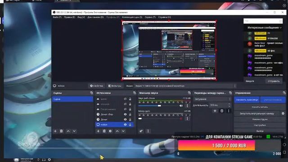Image resolution: width=288 pixels, height=162 pixels.
Task: Undock the Источники panel icon
Action: pos(135,93)
